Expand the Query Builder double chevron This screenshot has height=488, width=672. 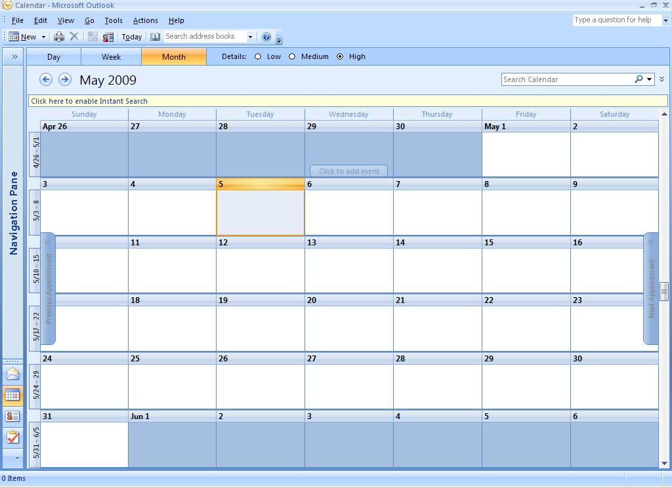661,79
